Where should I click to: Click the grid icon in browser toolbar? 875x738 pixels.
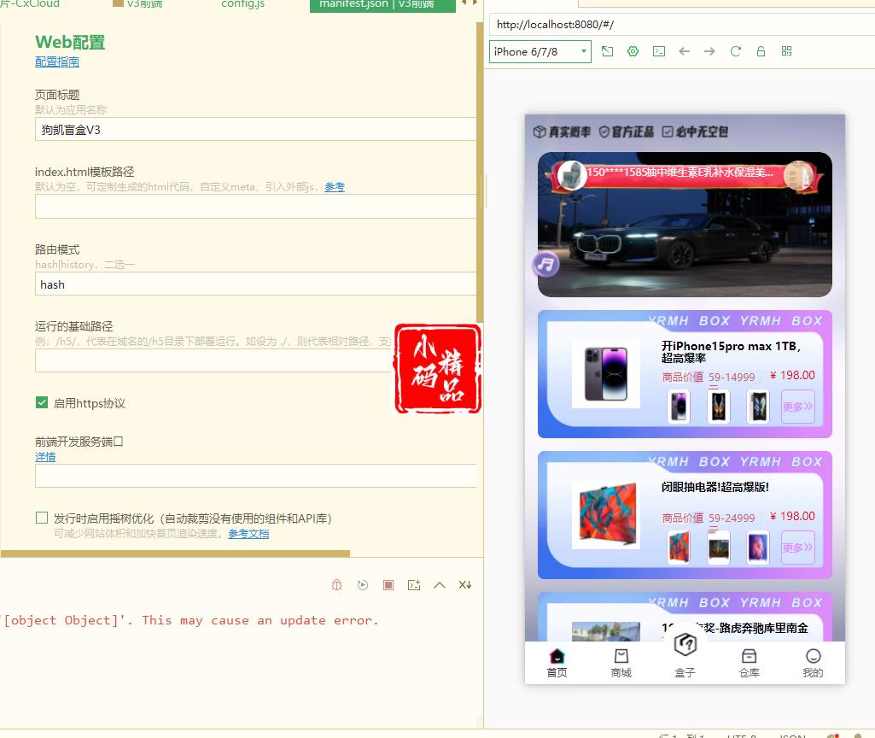786,51
